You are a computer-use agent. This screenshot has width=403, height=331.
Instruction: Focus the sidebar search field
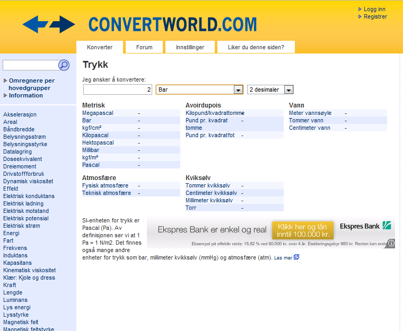click(x=30, y=65)
